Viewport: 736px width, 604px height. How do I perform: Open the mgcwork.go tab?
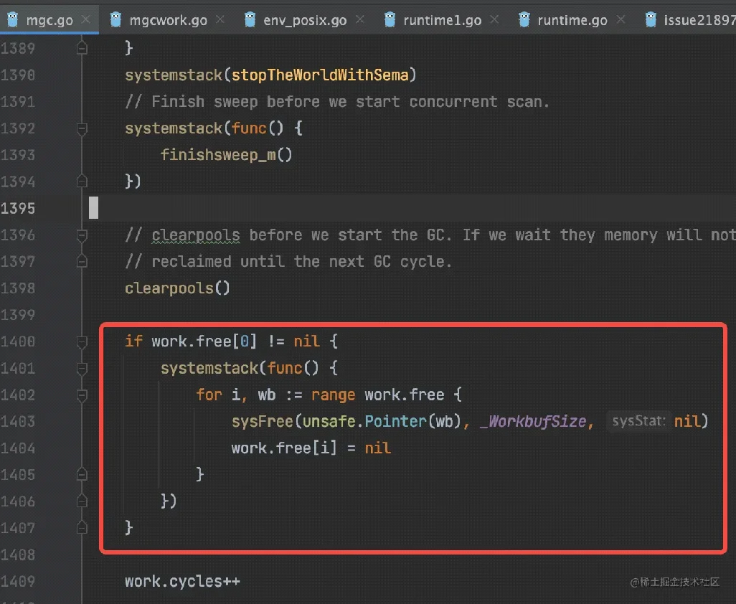(168, 20)
